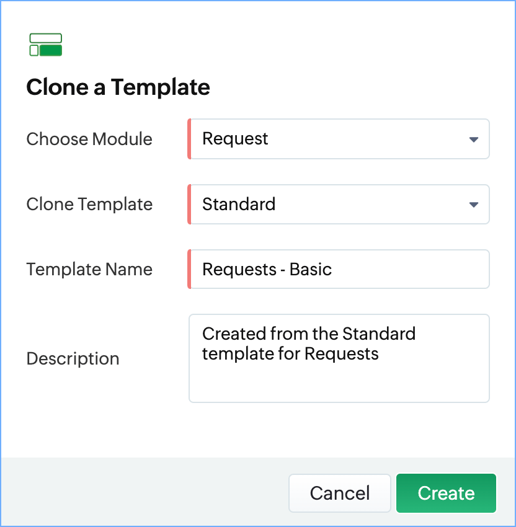
Task: Click the Template Name label
Action: point(89,269)
